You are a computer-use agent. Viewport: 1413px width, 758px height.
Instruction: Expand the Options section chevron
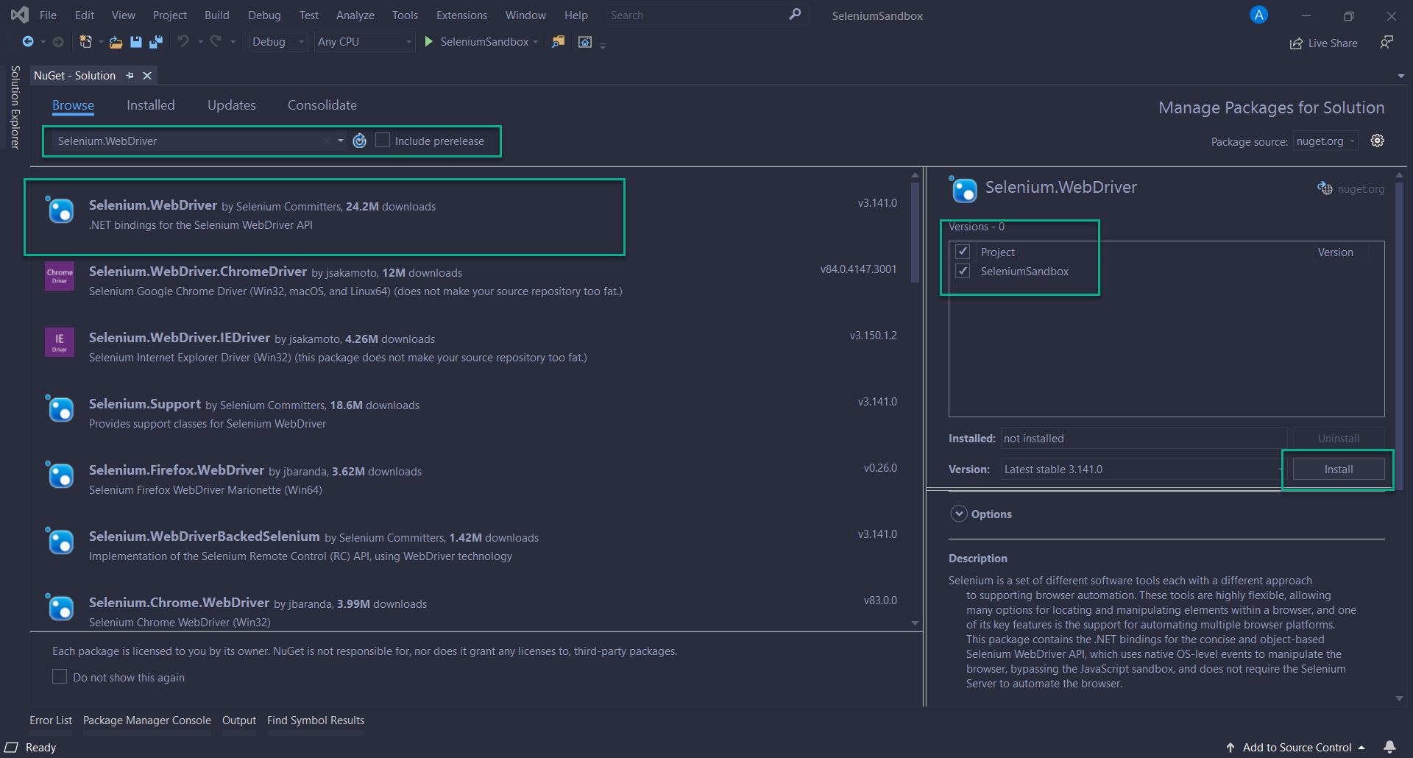tap(959, 514)
